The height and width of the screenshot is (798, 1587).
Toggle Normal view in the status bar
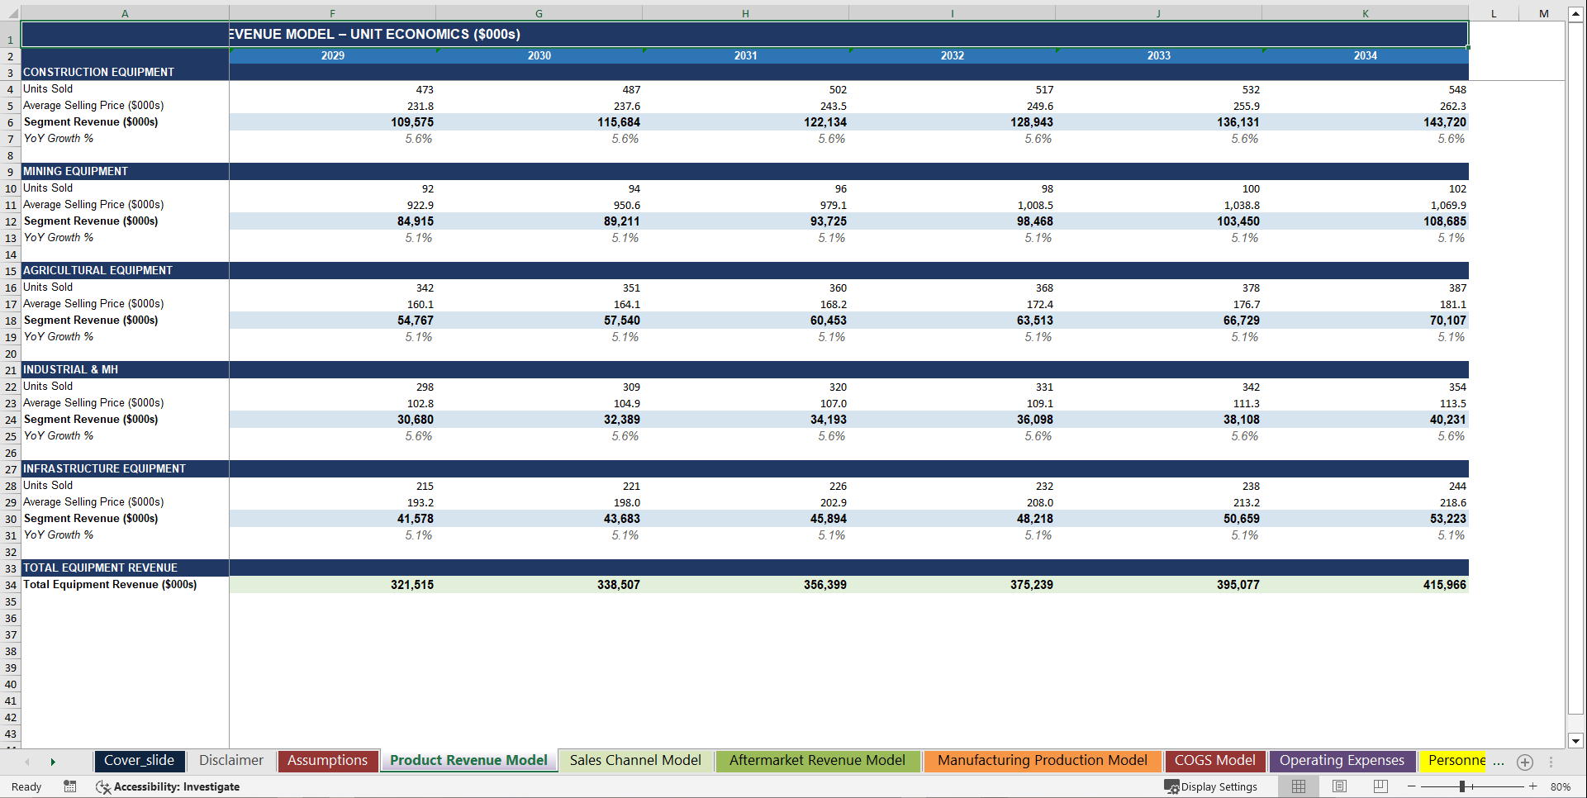1298,786
